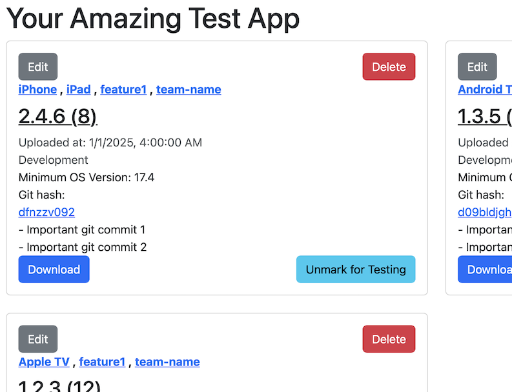Delete the 2.4.6 (8) build
The height and width of the screenshot is (392, 512).
point(389,67)
